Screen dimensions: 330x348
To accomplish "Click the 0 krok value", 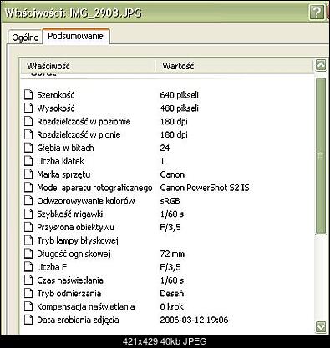I will coord(171,306).
